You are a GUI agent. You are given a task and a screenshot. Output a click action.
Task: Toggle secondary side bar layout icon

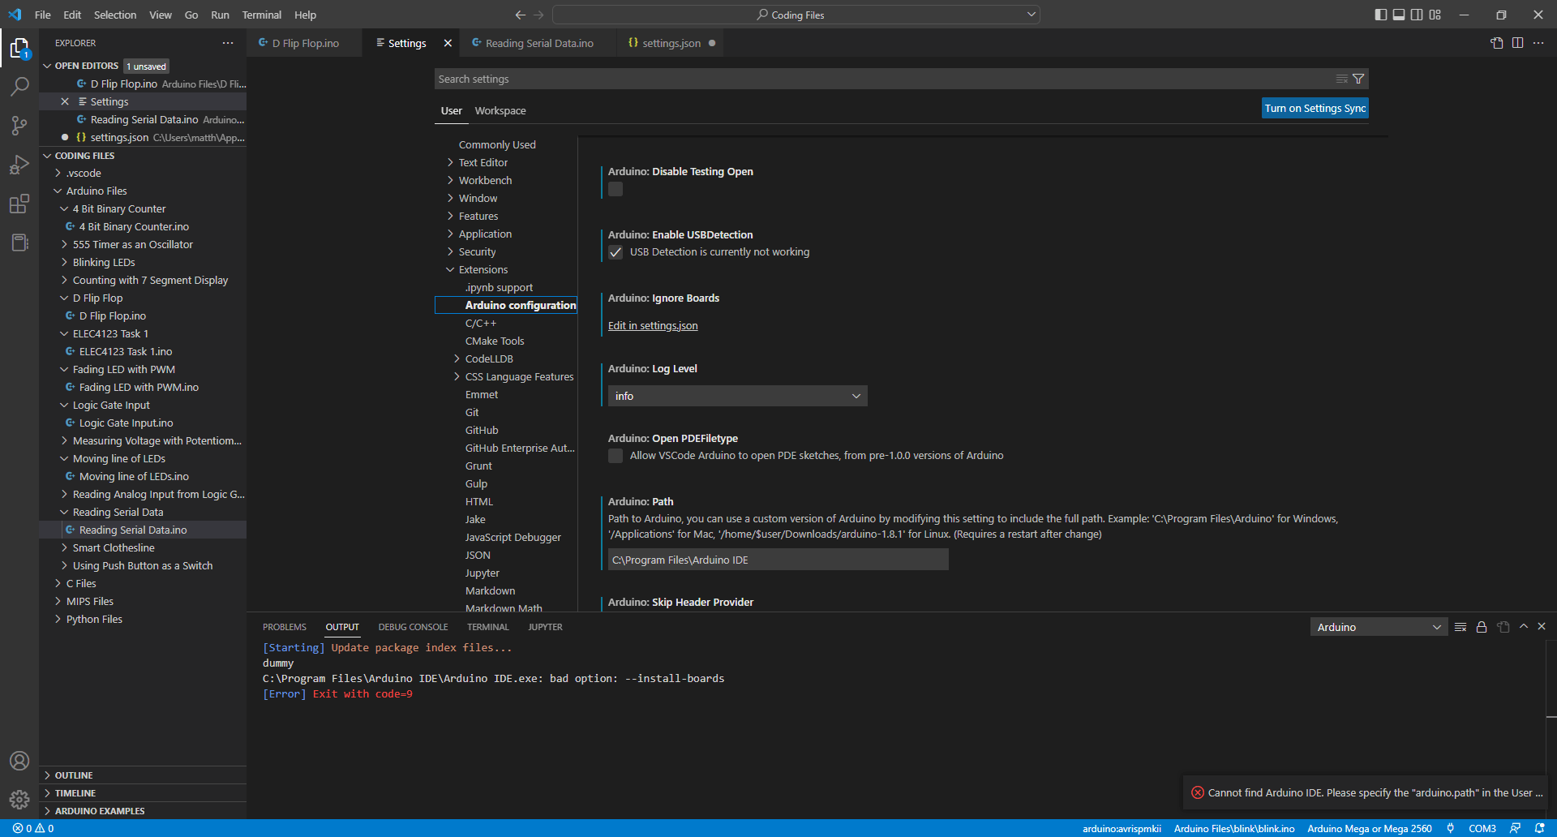[x=1417, y=15]
